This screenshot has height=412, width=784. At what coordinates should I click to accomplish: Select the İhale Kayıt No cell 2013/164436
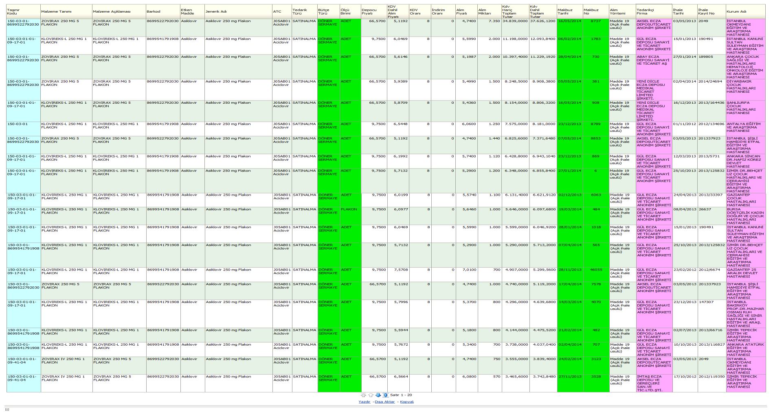[x=712, y=111]
